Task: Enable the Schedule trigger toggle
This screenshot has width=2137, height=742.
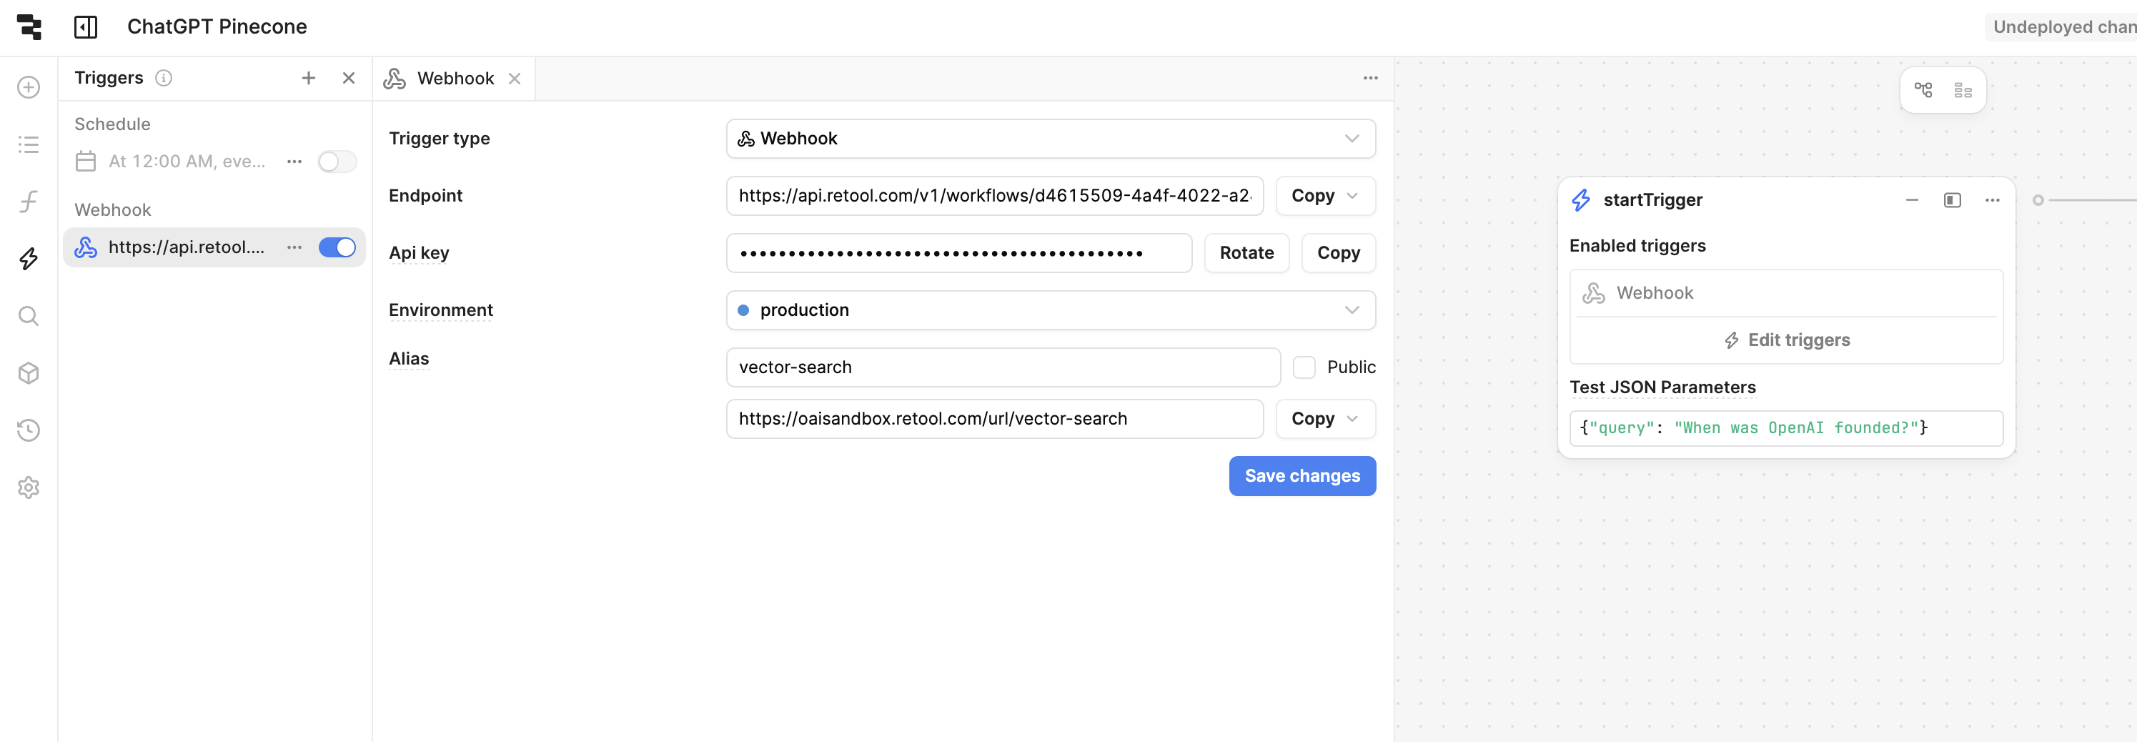Action: pos(337,161)
